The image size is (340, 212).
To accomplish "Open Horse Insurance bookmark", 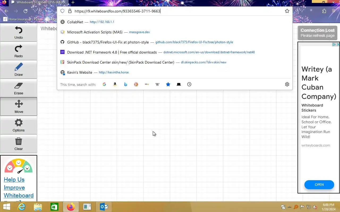I will [x=23, y=19].
